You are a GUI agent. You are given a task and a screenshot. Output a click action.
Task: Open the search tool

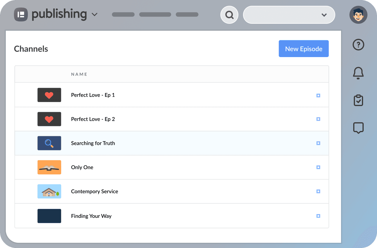coord(229,14)
